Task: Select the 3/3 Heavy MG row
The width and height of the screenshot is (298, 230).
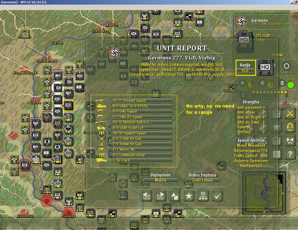Action: point(142,149)
